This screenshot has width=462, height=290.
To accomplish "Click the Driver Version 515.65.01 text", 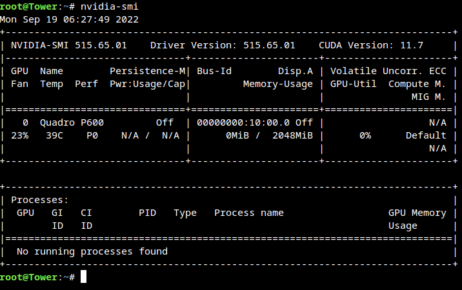I will 223,45.
